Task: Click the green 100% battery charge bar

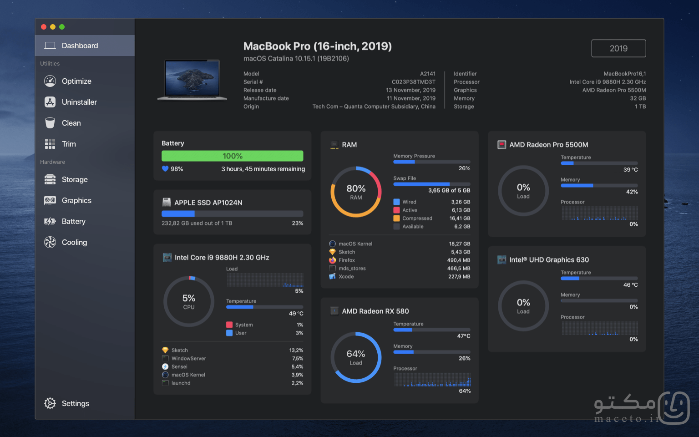Action: 233,156
